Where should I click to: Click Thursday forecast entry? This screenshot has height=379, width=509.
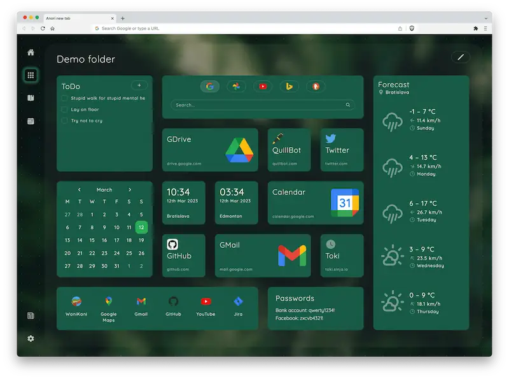pos(421,303)
